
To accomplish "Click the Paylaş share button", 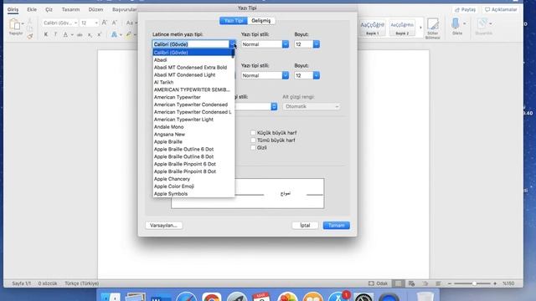I will click(466, 9).
